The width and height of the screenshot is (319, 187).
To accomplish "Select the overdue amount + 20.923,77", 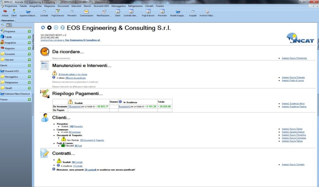I will (102, 107).
